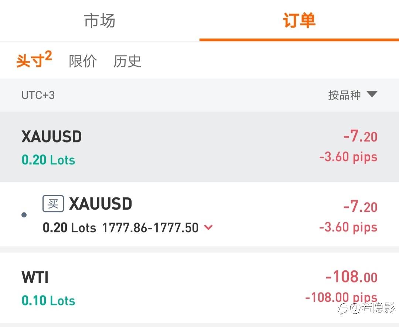Click the 1777.86-1777.50 price range
The height and width of the screenshot is (327, 399).
click(150, 227)
